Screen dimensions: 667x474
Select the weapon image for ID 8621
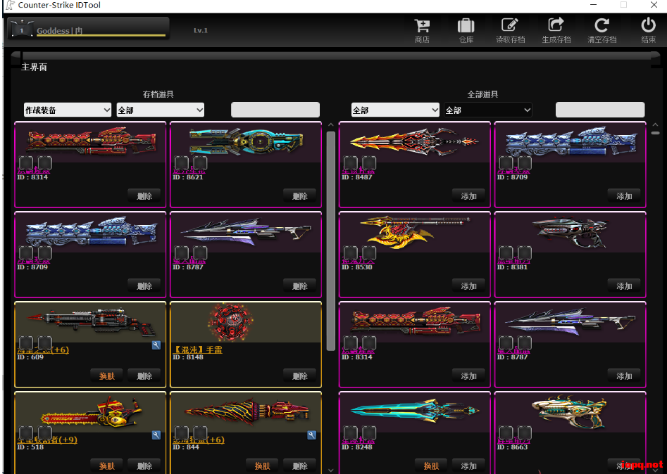click(x=246, y=141)
